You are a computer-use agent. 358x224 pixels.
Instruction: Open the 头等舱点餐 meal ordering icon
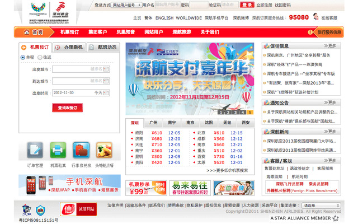click(x=104, y=150)
